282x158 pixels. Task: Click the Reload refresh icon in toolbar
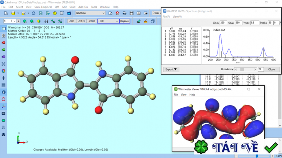33,13
